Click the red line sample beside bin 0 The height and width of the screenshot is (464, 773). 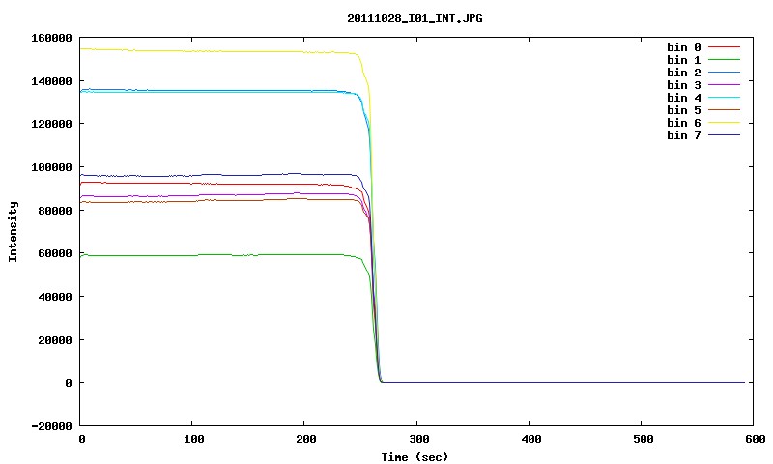click(x=724, y=46)
